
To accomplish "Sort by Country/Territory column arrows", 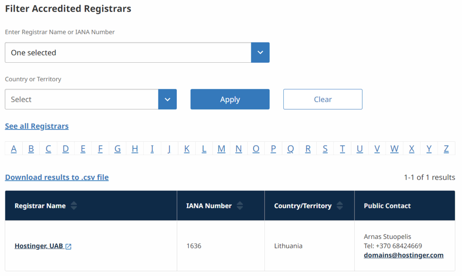I will tap(339, 206).
